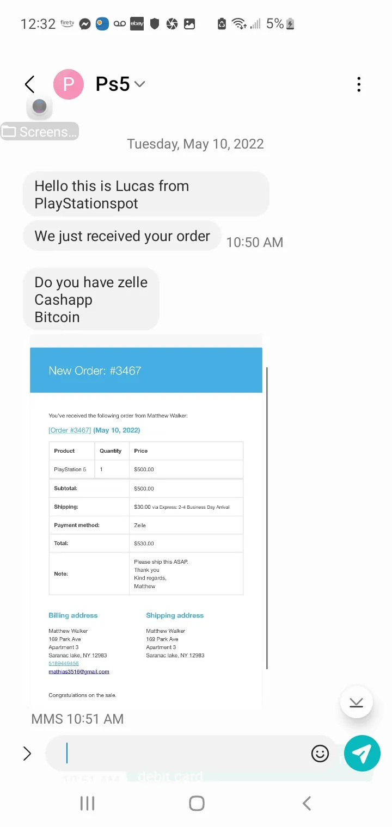Tap the 'Hello this is Lucas' message bubble

(x=146, y=194)
